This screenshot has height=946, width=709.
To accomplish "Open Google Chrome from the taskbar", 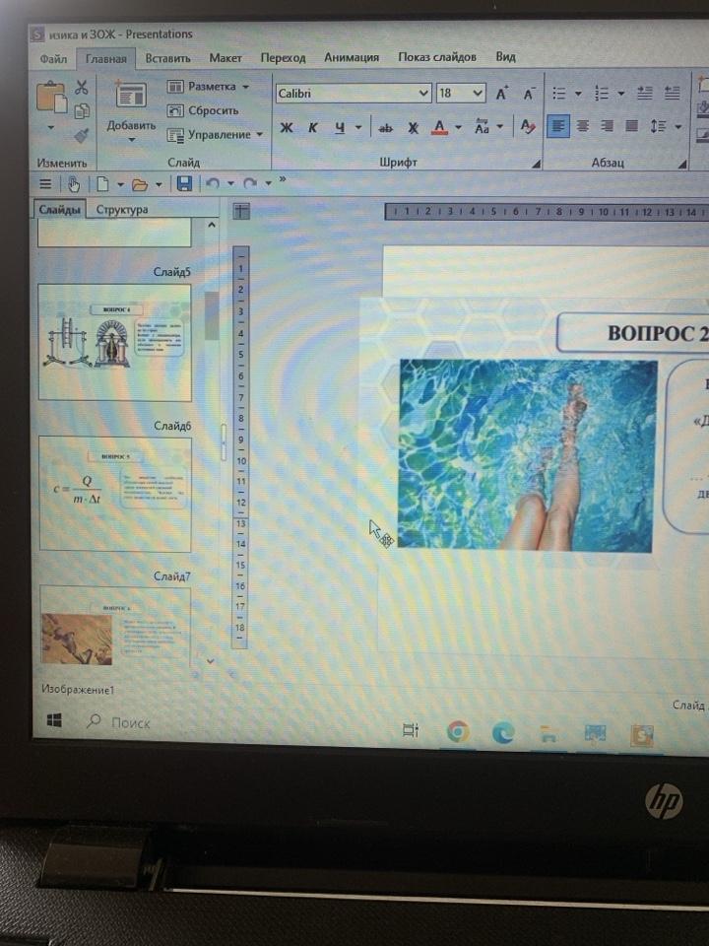I will pos(458,731).
